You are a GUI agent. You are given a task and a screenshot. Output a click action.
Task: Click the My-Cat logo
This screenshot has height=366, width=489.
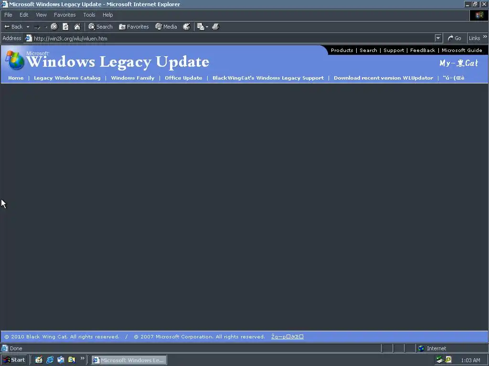(x=458, y=63)
